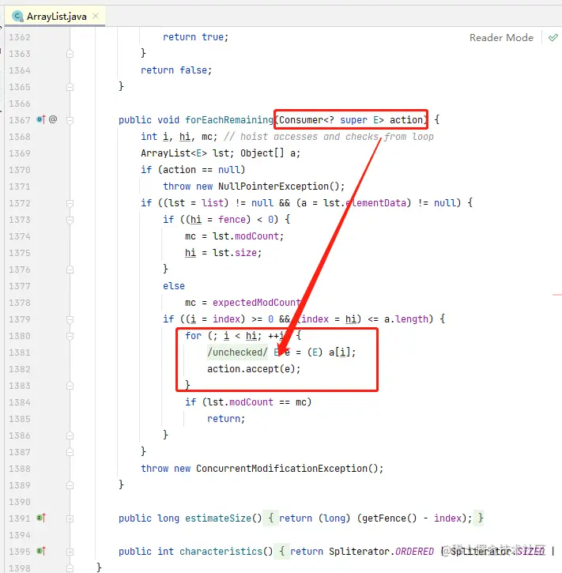Click the estimateSize method name
The height and width of the screenshot is (573, 562).
218,518
